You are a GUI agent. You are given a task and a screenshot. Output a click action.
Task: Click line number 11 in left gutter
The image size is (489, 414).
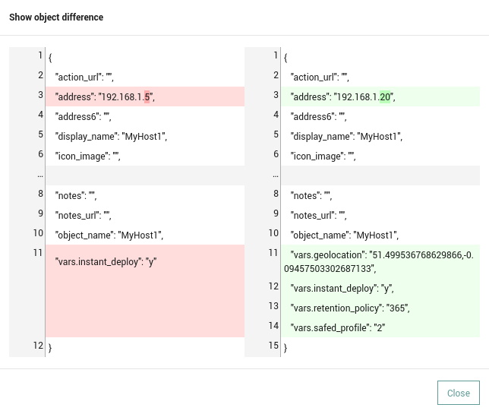tap(38, 252)
